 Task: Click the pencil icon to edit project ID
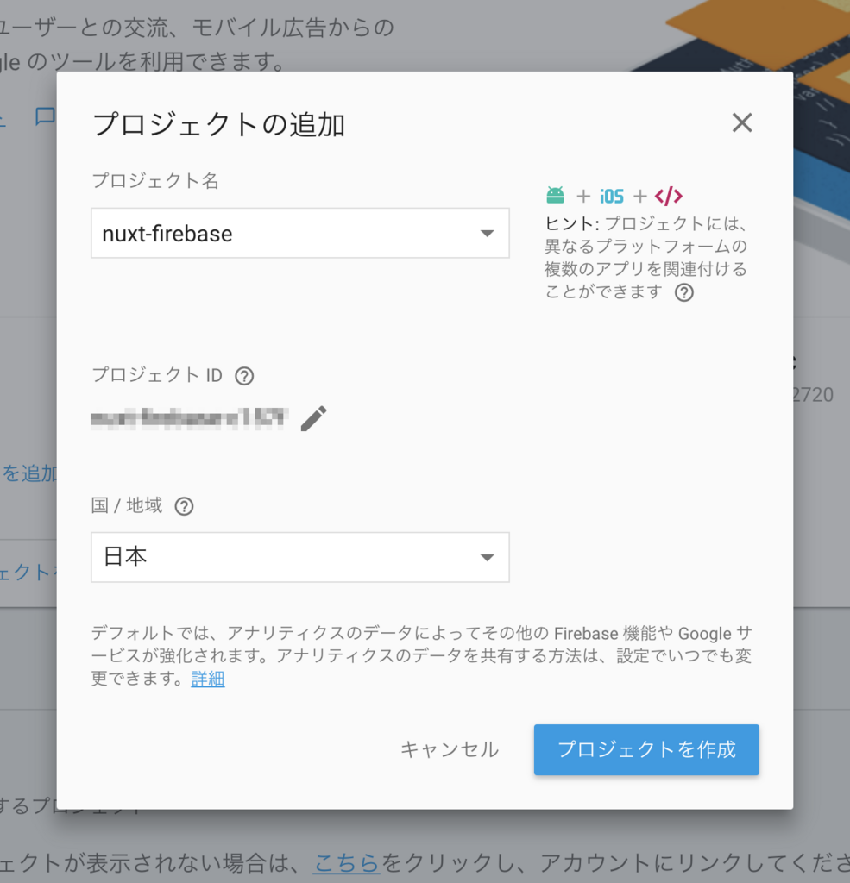pos(313,418)
